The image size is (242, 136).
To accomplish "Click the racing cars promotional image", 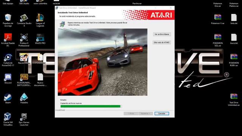I will (x=102, y=62).
